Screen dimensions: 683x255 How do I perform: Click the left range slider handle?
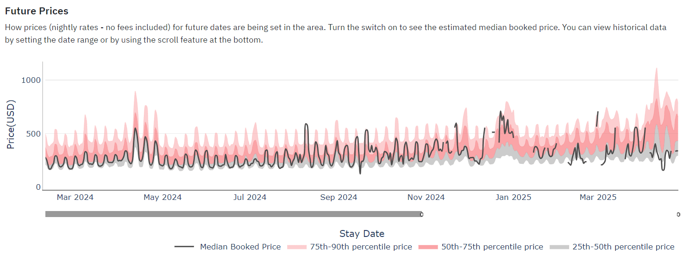coord(421,214)
